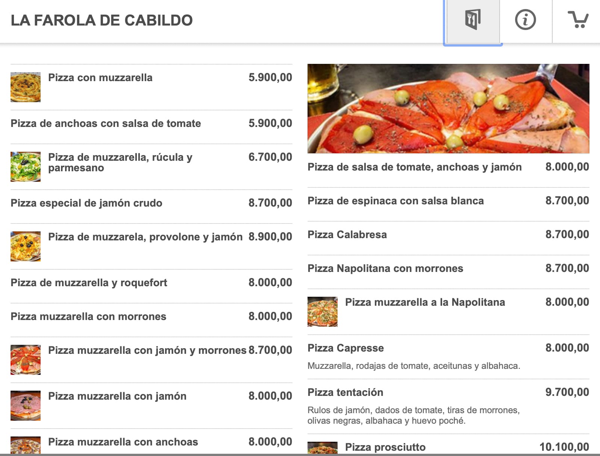Image resolution: width=600 pixels, height=456 pixels.
Task: Click the Pizza tentación ingredients description
Action: pos(414,415)
